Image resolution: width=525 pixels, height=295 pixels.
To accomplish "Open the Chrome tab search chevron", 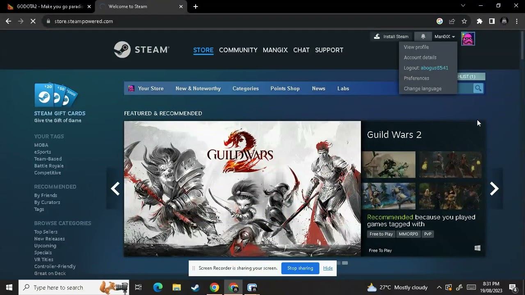I will point(463,6).
